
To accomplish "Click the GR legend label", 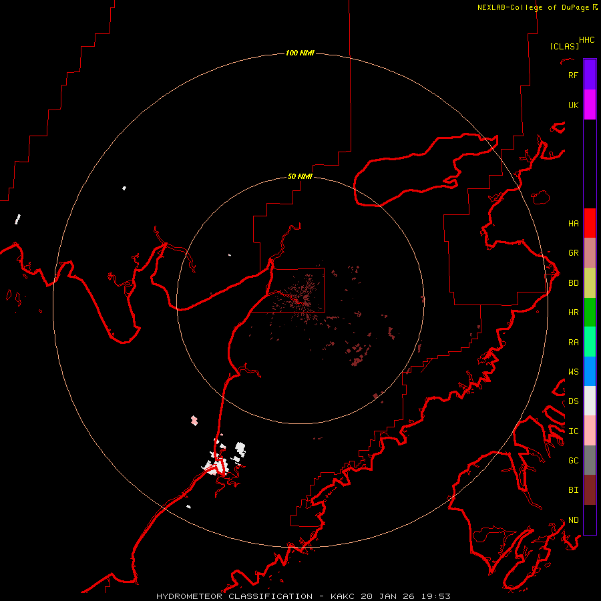I will [x=573, y=252].
